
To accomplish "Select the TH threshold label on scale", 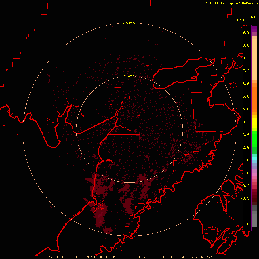I will click(x=247, y=224).
